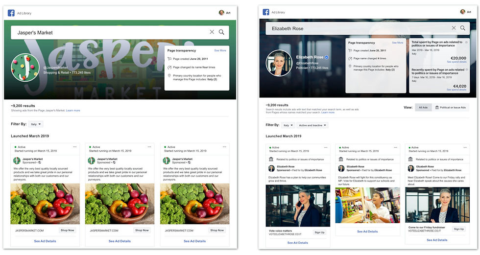See spend details for €4,020 recent spend
This screenshot has height=255, width=480.
click(456, 90)
